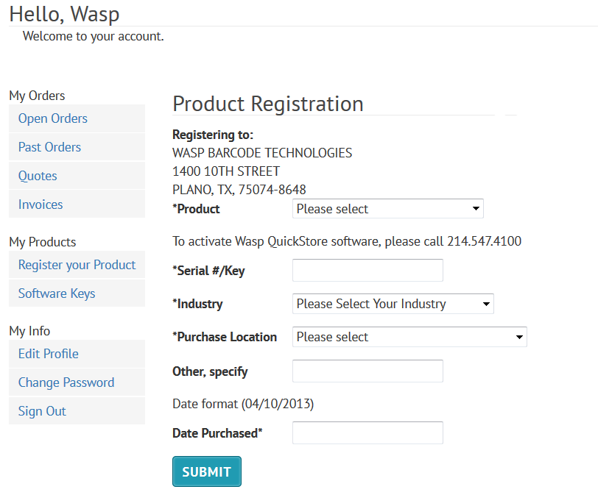The height and width of the screenshot is (495, 598).
Task: Click the Date Purchased* label
Action: point(217,433)
